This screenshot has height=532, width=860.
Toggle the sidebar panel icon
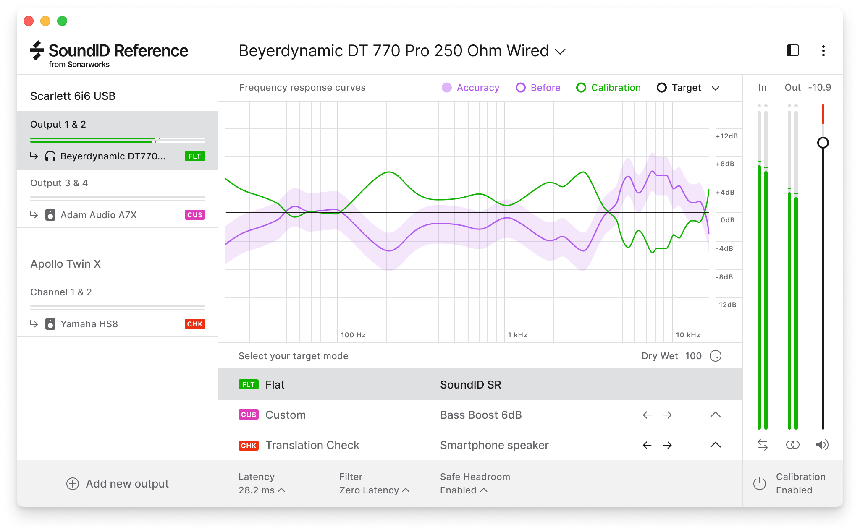[x=792, y=51]
